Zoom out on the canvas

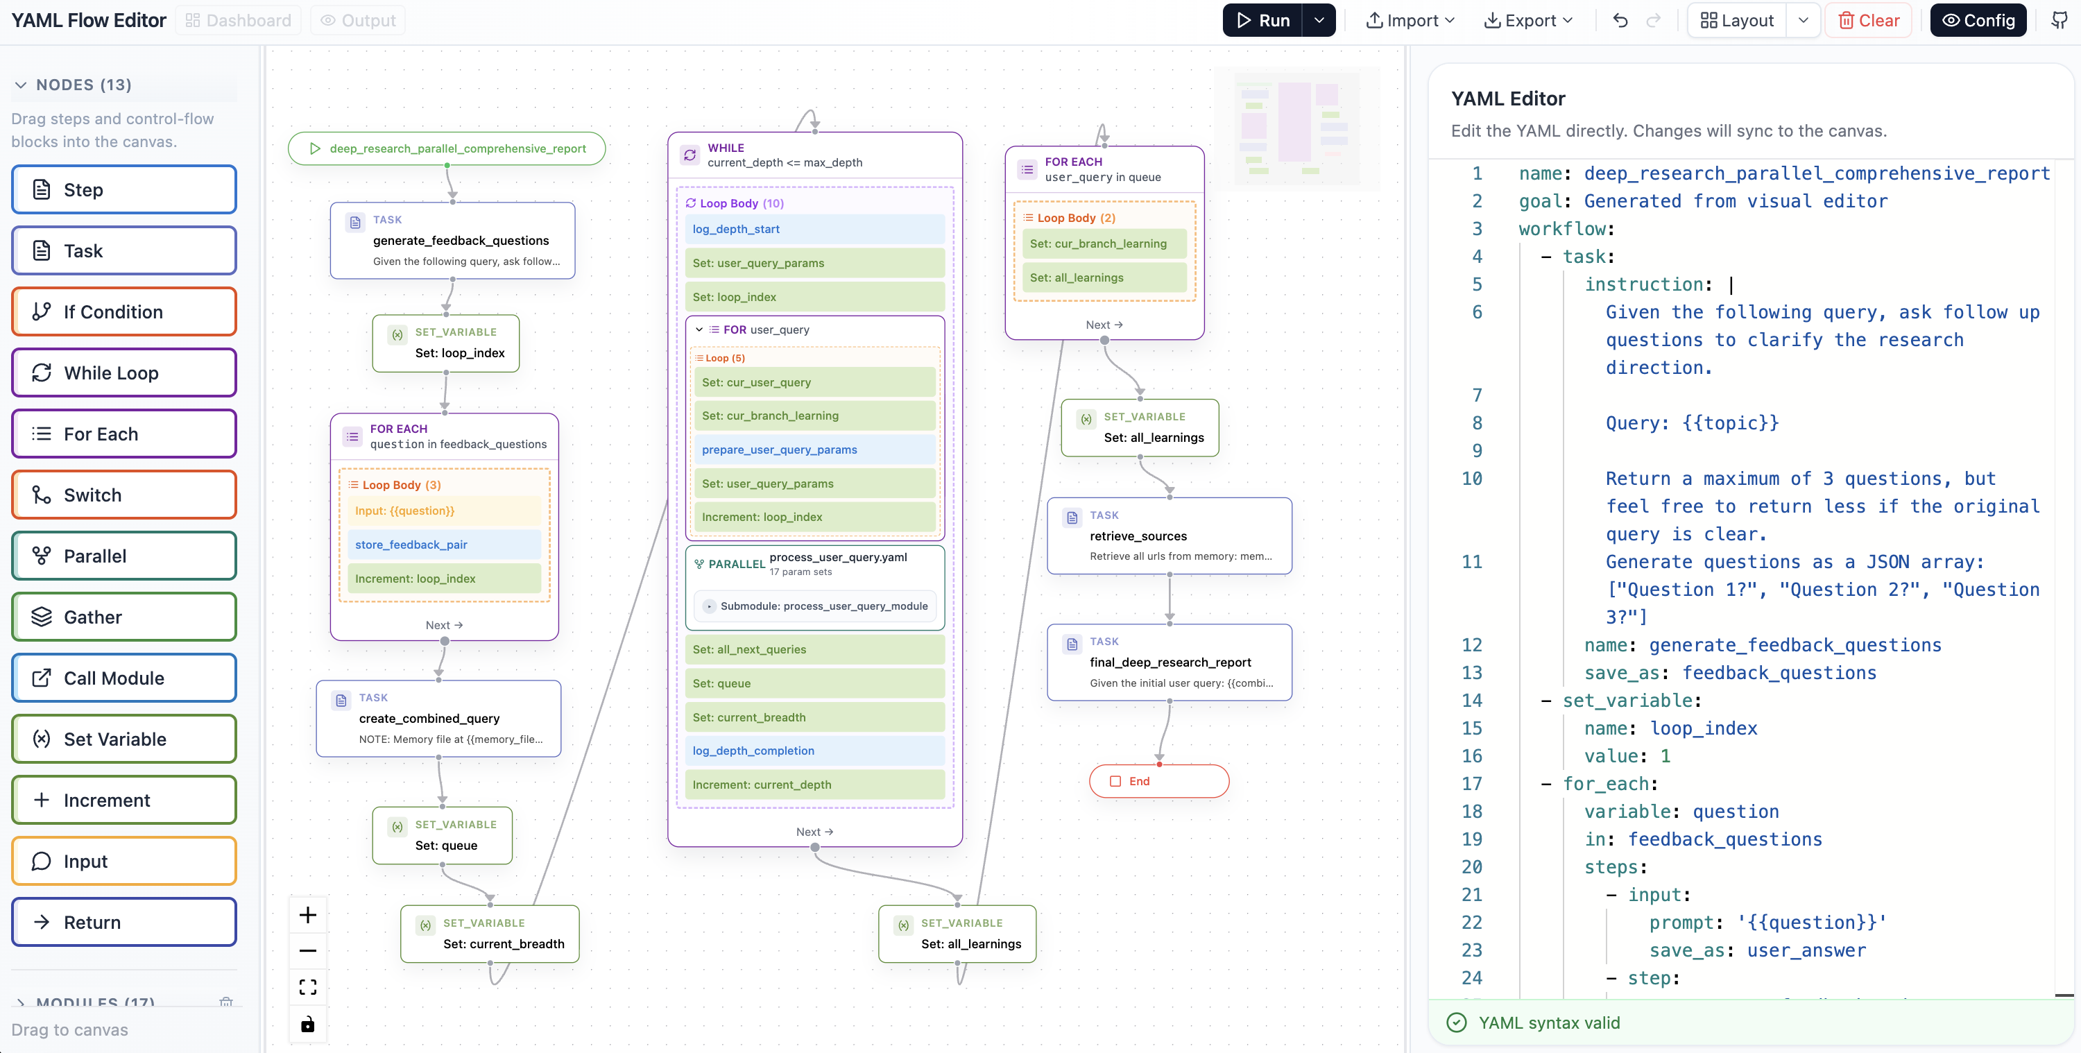coord(308,950)
